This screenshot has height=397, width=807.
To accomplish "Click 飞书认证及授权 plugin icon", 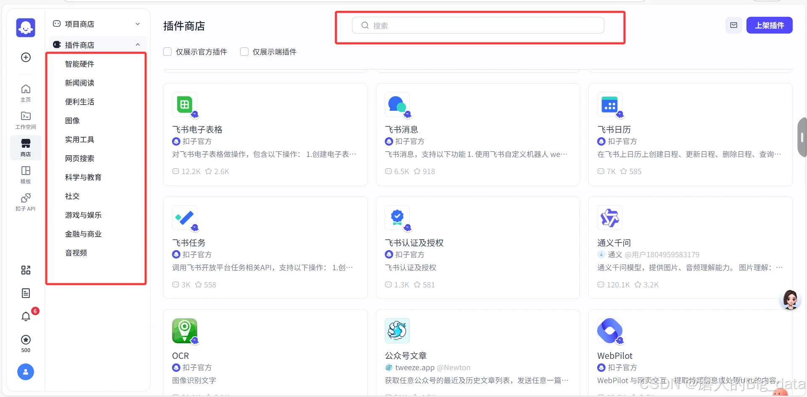I will (397, 218).
